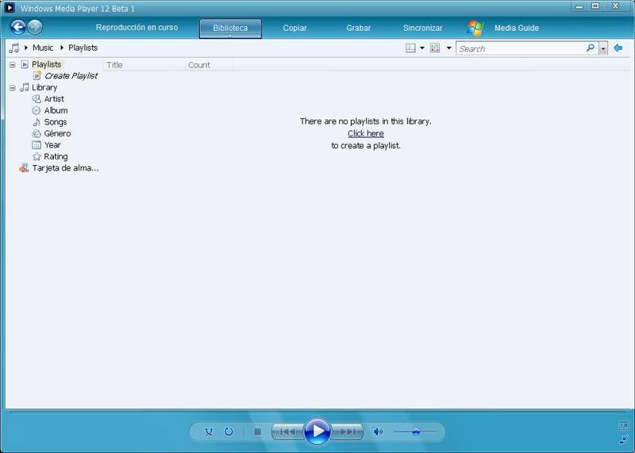
Task: Select the Biblioteca tab
Action: [x=230, y=28]
